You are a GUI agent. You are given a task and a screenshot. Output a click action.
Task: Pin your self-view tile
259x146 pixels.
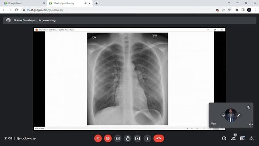[x=223, y=115]
